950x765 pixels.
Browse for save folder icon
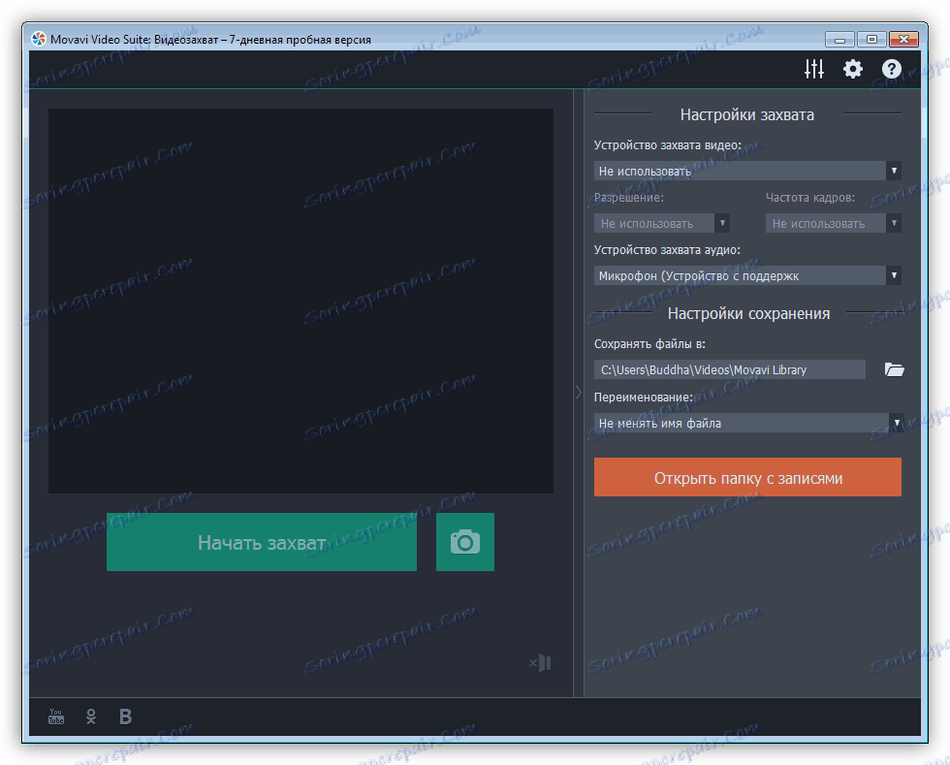pyautogui.click(x=894, y=369)
